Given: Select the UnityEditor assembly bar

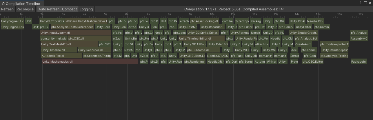Looking at the screenshot, I should pos(303,27).
